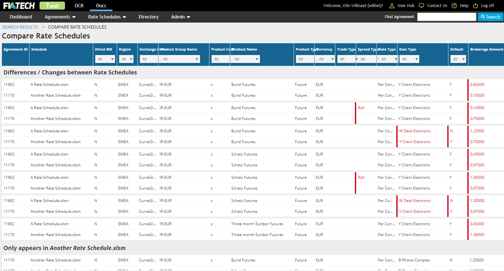This screenshot has height=271, width=504.
Task: Click brokerage amount 0.60000
Action: pyautogui.click(x=477, y=224)
